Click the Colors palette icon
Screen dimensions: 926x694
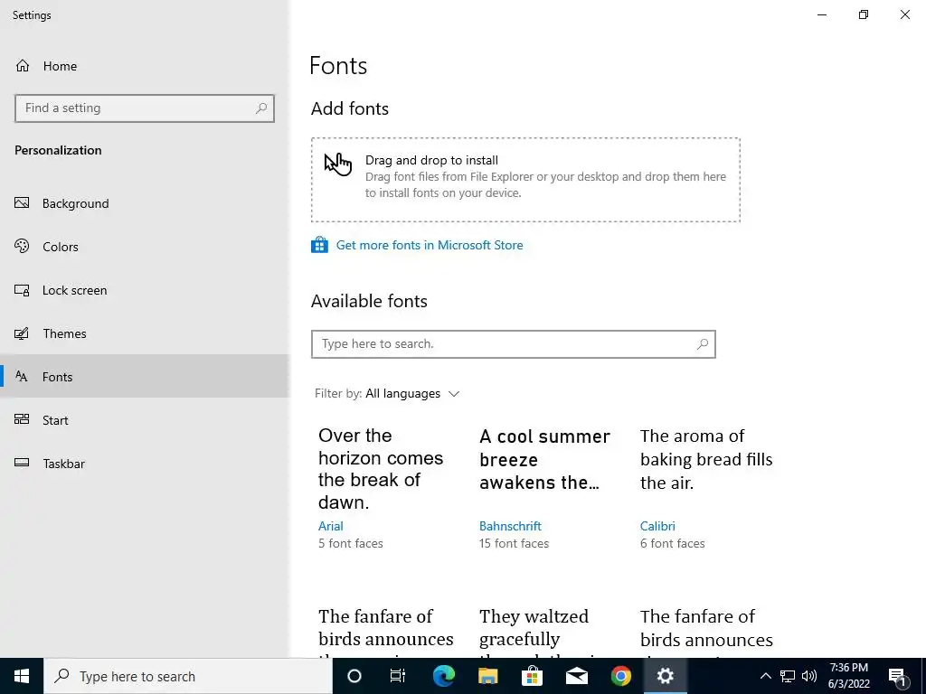(x=23, y=247)
